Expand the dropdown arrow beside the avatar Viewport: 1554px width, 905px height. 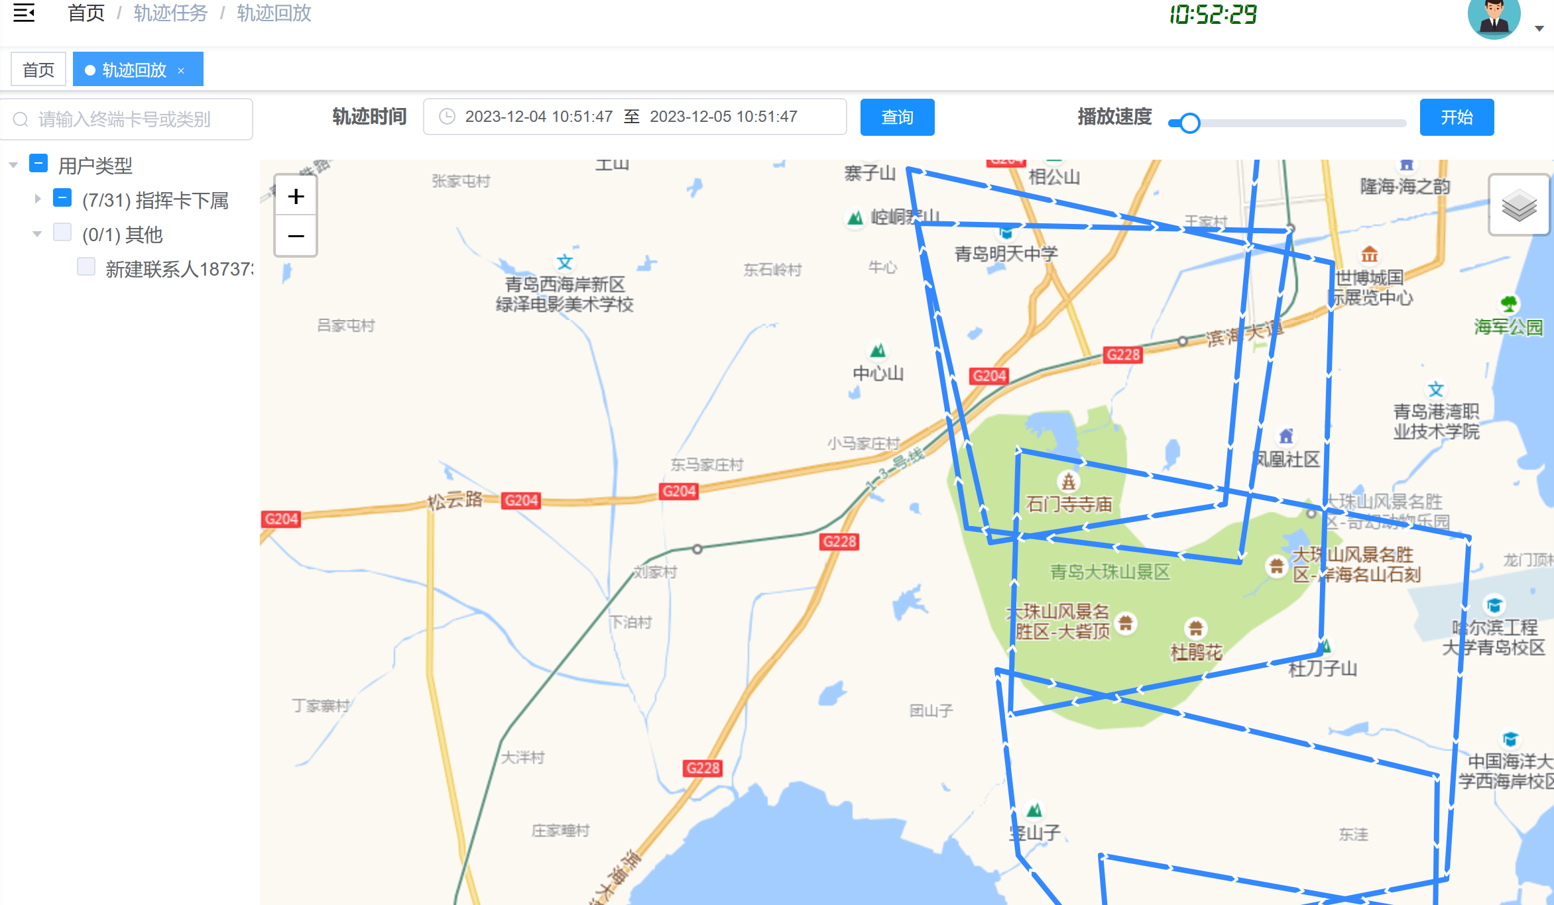pyautogui.click(x=1539, y=28)
